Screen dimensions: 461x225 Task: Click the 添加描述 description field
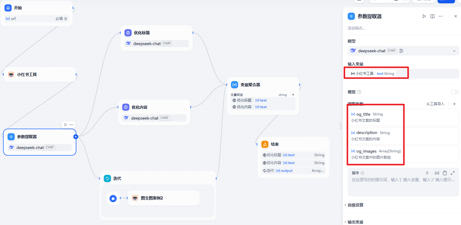(x=356, y=28)
